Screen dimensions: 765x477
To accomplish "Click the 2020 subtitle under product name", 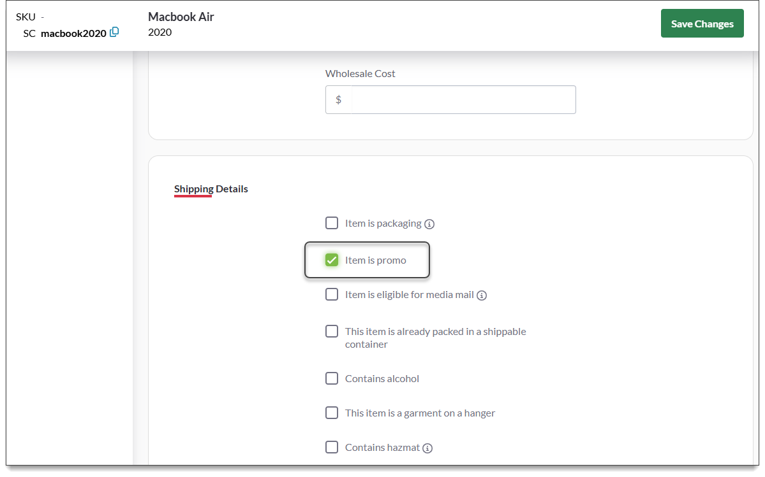I will pos(160,32).
